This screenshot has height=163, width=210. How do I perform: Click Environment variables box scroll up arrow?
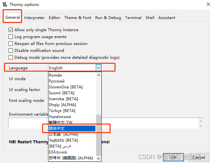coord(201,121)
